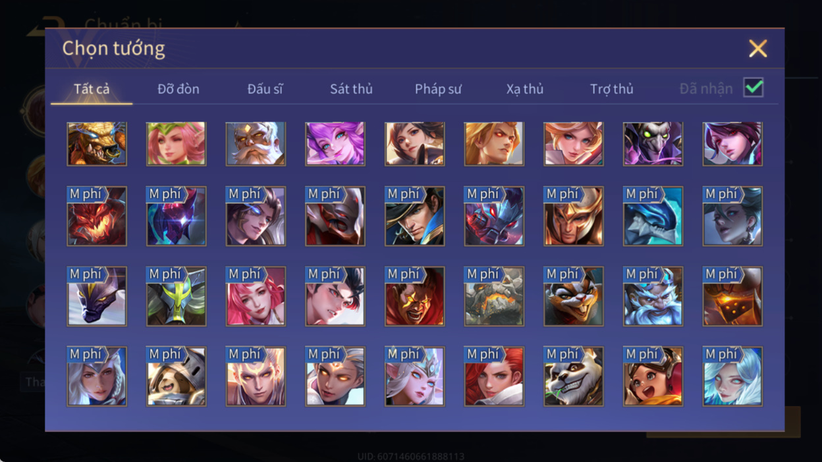Close the Chọn tướng dialog
Image resolution: width=822 pixels, height=462 pixels.
(758, 48)
